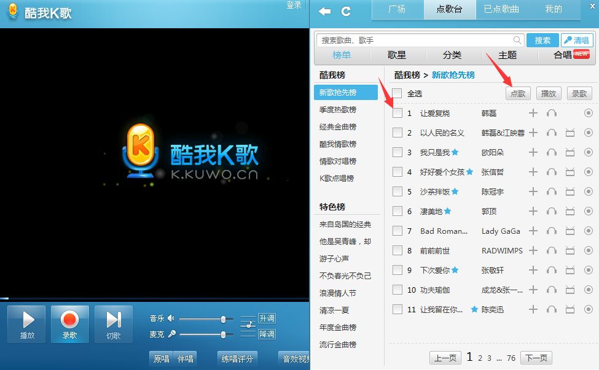Screen dimensions: 599x370
Task: Click the record icon beside Bad Romance
Action: pos(589,231)
